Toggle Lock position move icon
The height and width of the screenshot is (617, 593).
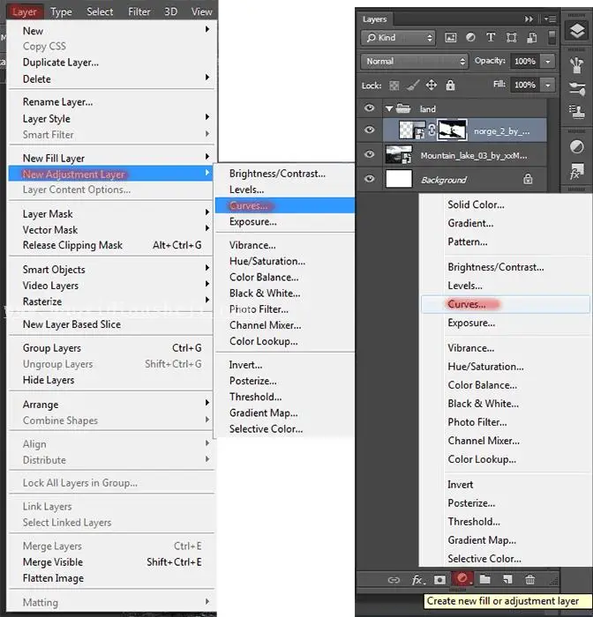[432, 85]
